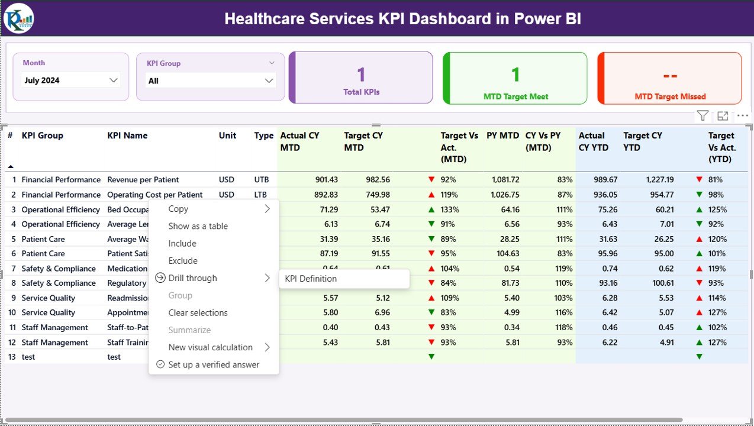The image size is (754, 426).
Task: Expand the New visual calculation submenu
Action: pos(266,347)
